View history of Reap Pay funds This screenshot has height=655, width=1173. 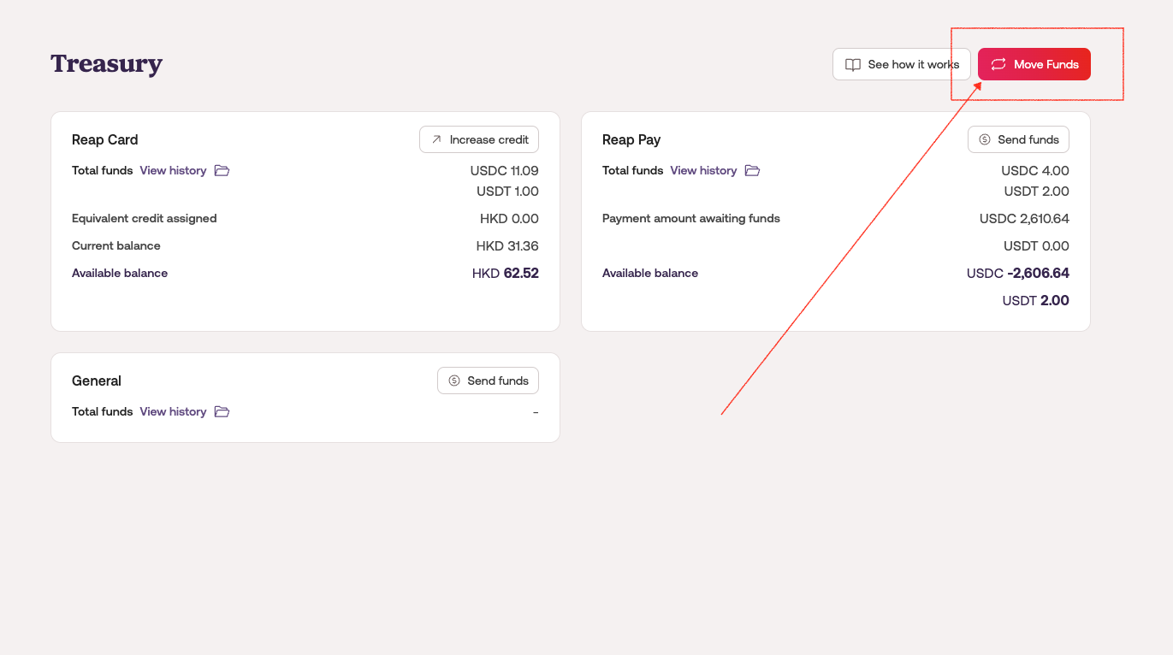coord(703,170)
